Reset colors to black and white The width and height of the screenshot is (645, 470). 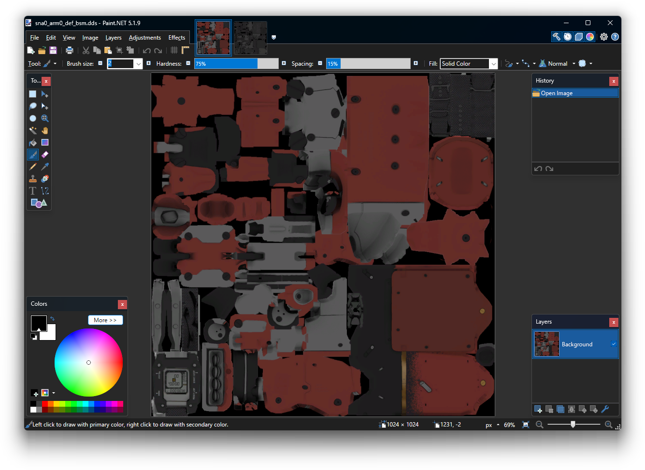point(34,336)
